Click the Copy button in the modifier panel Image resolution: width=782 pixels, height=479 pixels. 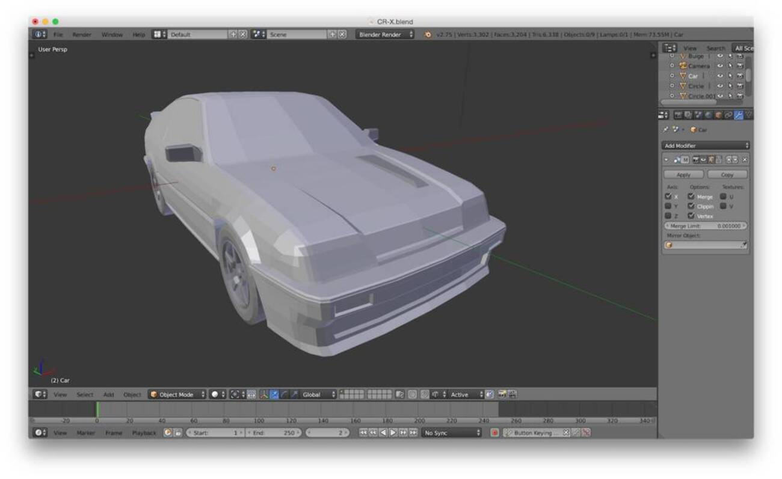click(727, 175)
